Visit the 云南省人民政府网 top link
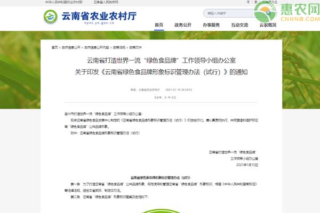The width and height of the screenshot is (320, 213). click(106, 2)
